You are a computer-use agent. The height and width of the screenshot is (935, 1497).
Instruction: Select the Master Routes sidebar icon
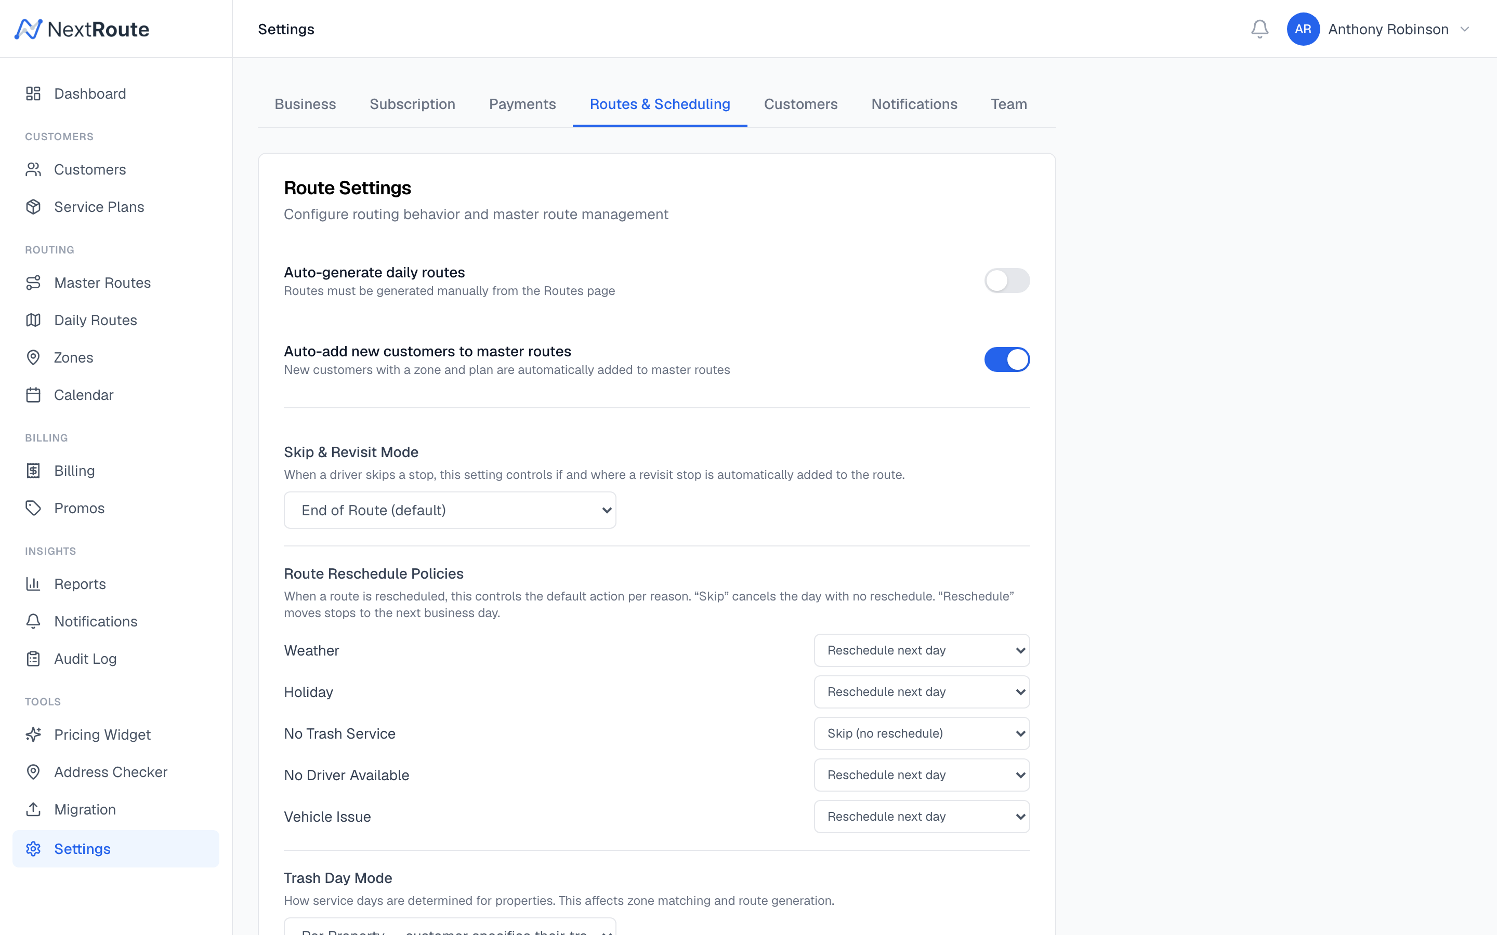(x=33, y=283)
